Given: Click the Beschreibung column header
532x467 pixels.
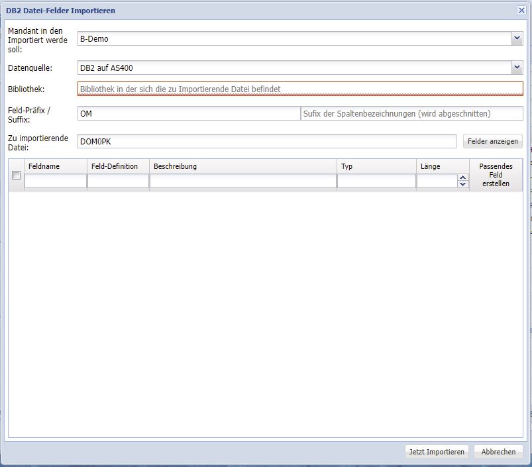Looking at the screenshot, I should tap(242, 166).
